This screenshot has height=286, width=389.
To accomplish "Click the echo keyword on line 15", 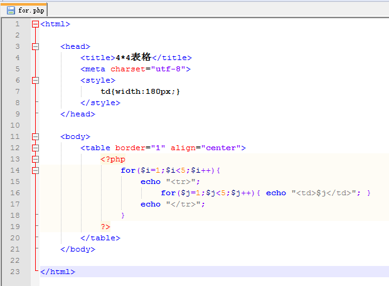I will pyautogui.click(x=151, y=181).
